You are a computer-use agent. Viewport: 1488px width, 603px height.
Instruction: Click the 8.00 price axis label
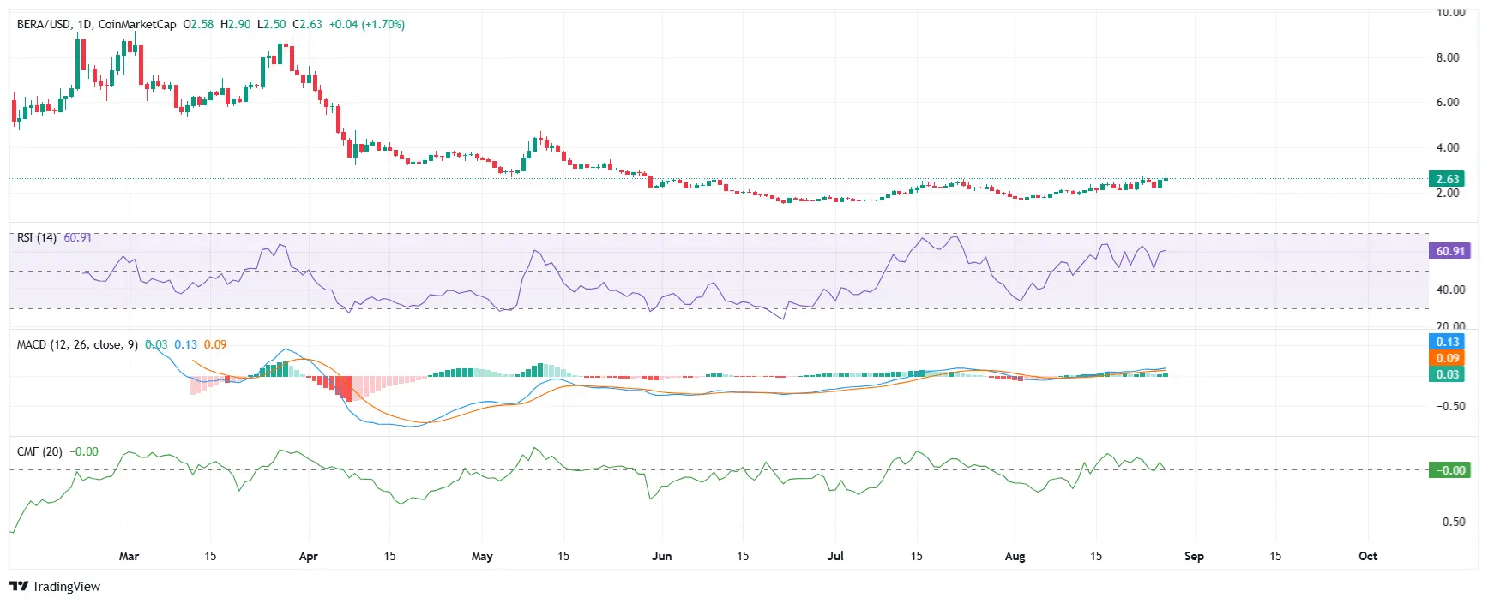click(1448, 57)
